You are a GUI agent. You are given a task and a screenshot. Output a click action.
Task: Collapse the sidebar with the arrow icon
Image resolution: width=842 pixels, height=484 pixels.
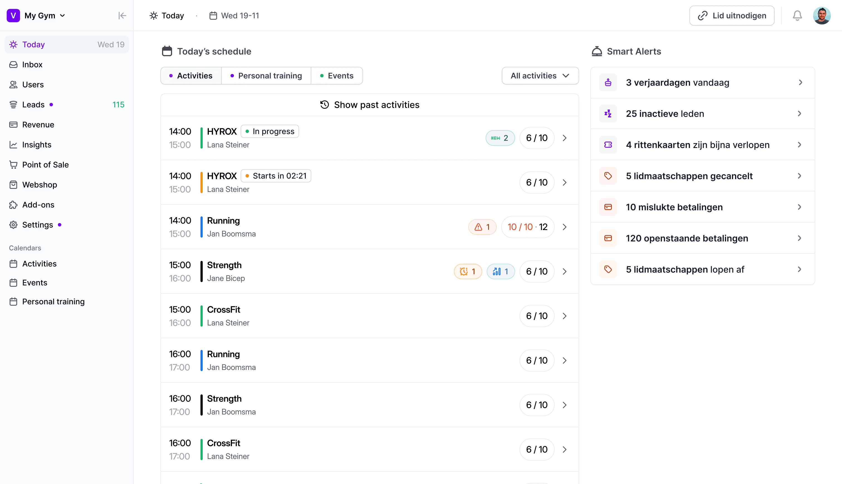pos(122,16)
